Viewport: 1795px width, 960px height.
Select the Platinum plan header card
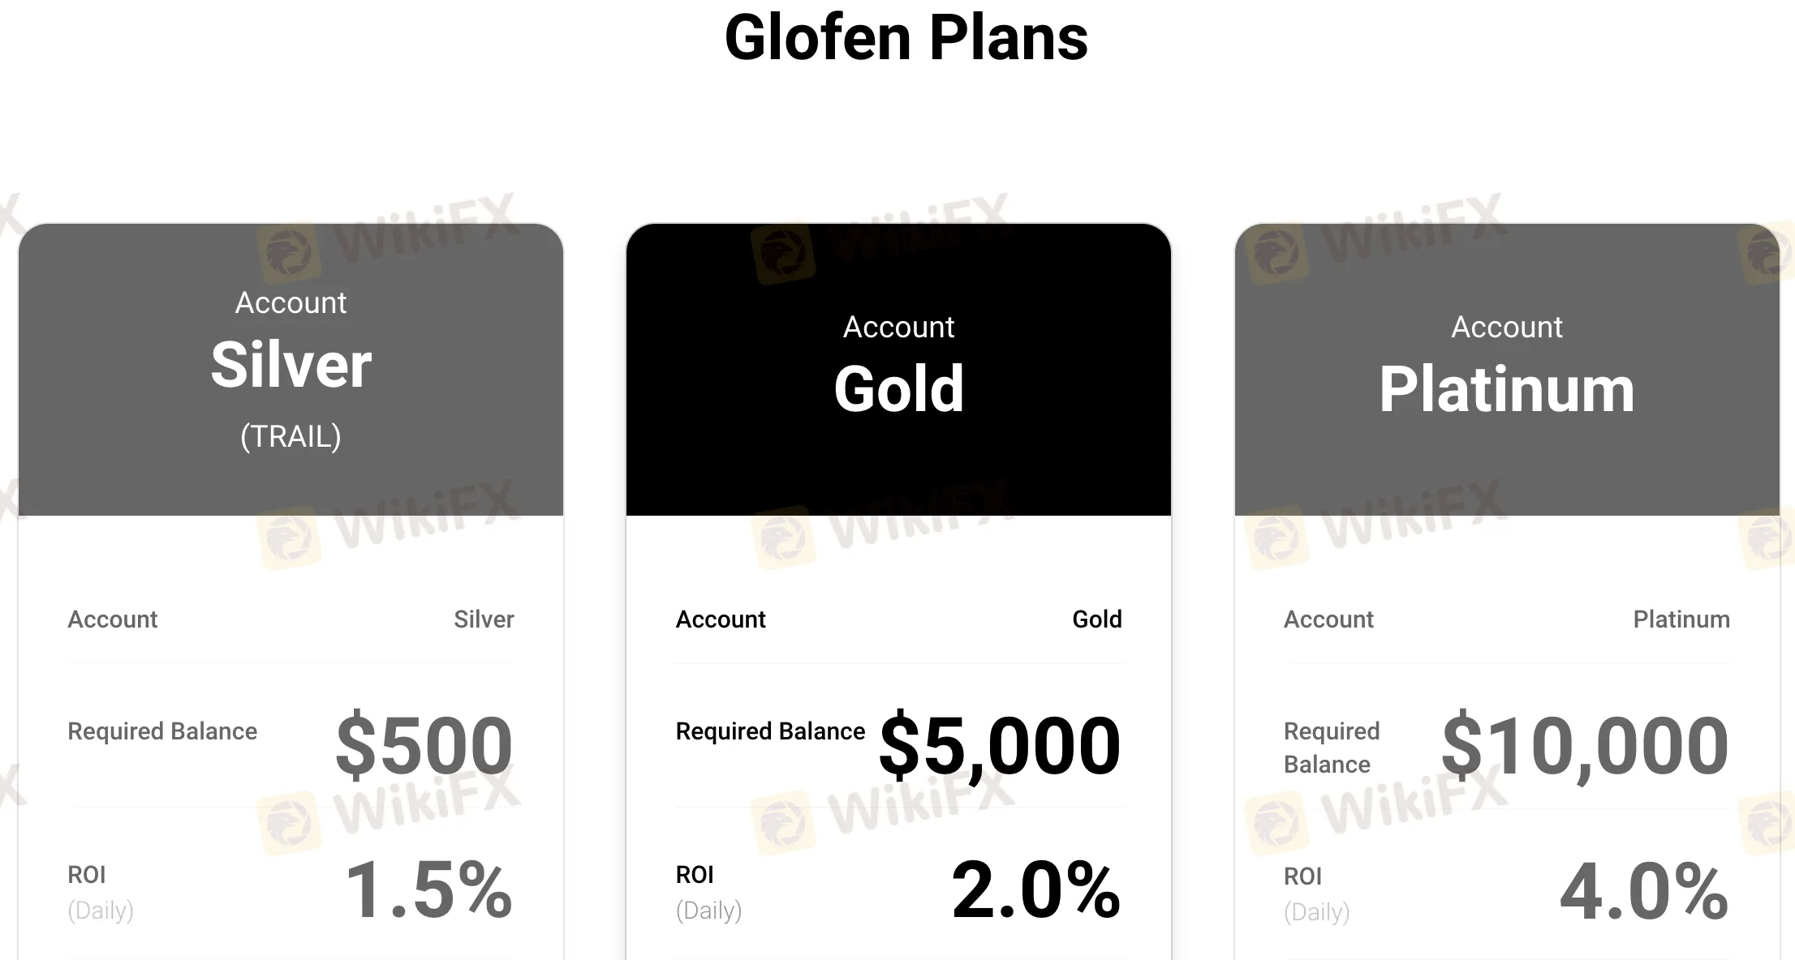point(1507,369)
